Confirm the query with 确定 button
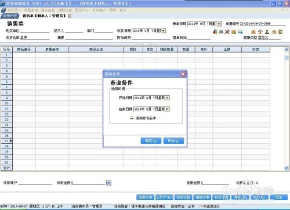 (151, 141)
